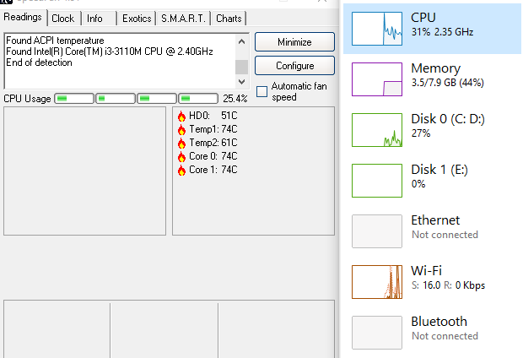The width and height of the screenshot is (523, 358).
Task: Click the 27% value under Disk 0
Action: point(421,133)
